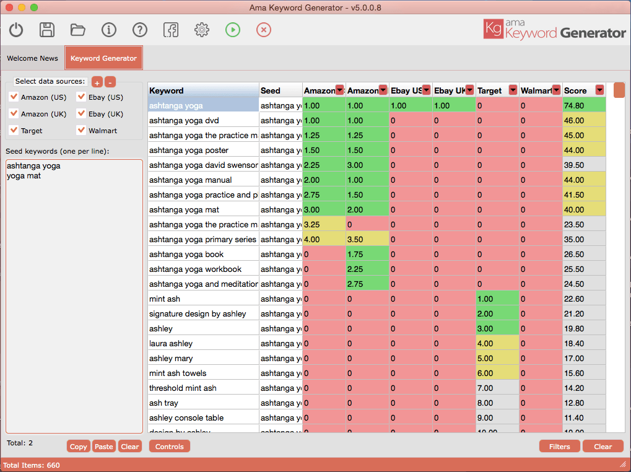Select the 'ashley console table' keyword

tap(203, 418)
